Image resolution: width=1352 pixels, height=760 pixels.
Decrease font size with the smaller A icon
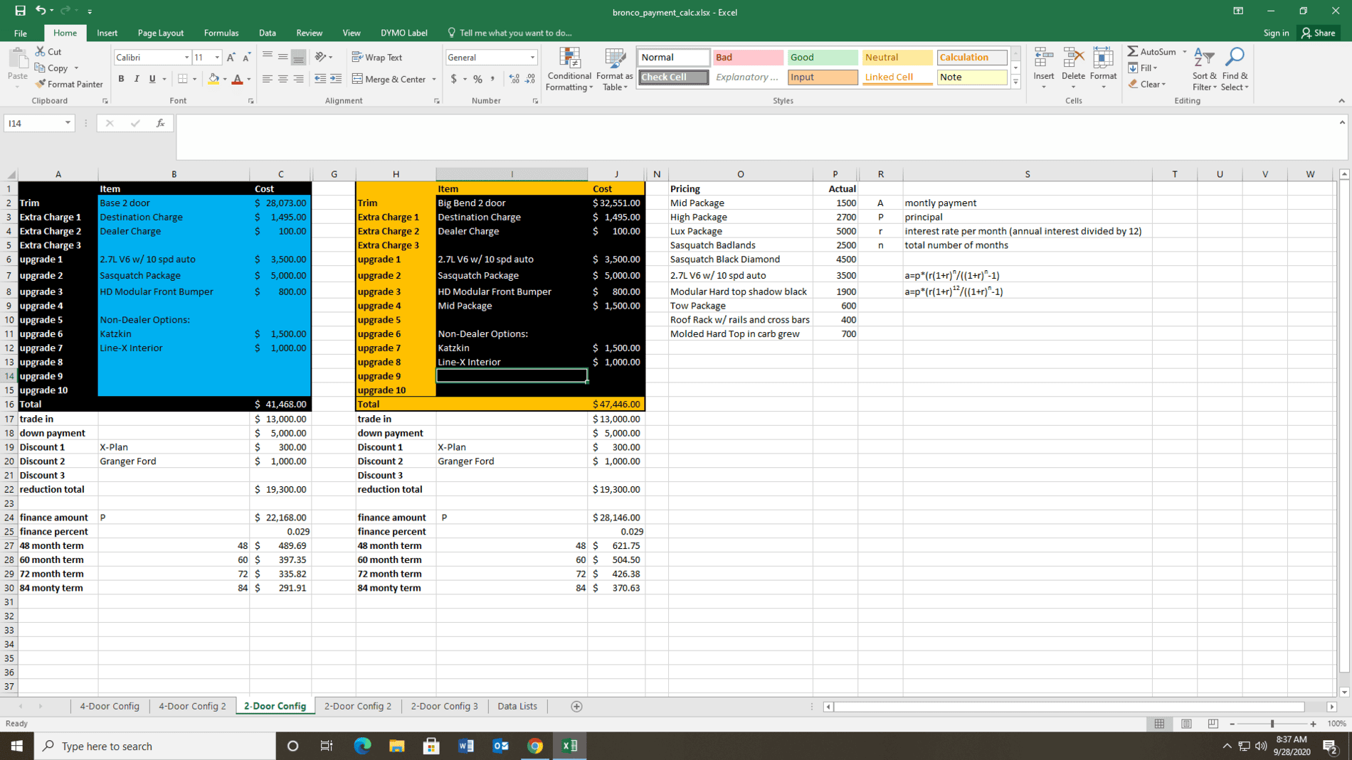click(x=246, y=57)
